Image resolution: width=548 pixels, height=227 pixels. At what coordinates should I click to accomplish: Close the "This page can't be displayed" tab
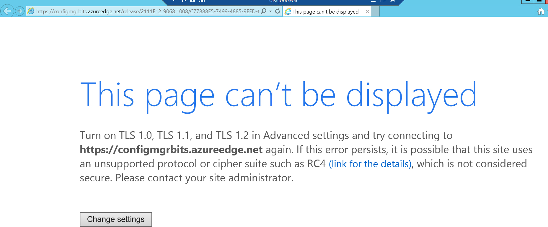367,11
